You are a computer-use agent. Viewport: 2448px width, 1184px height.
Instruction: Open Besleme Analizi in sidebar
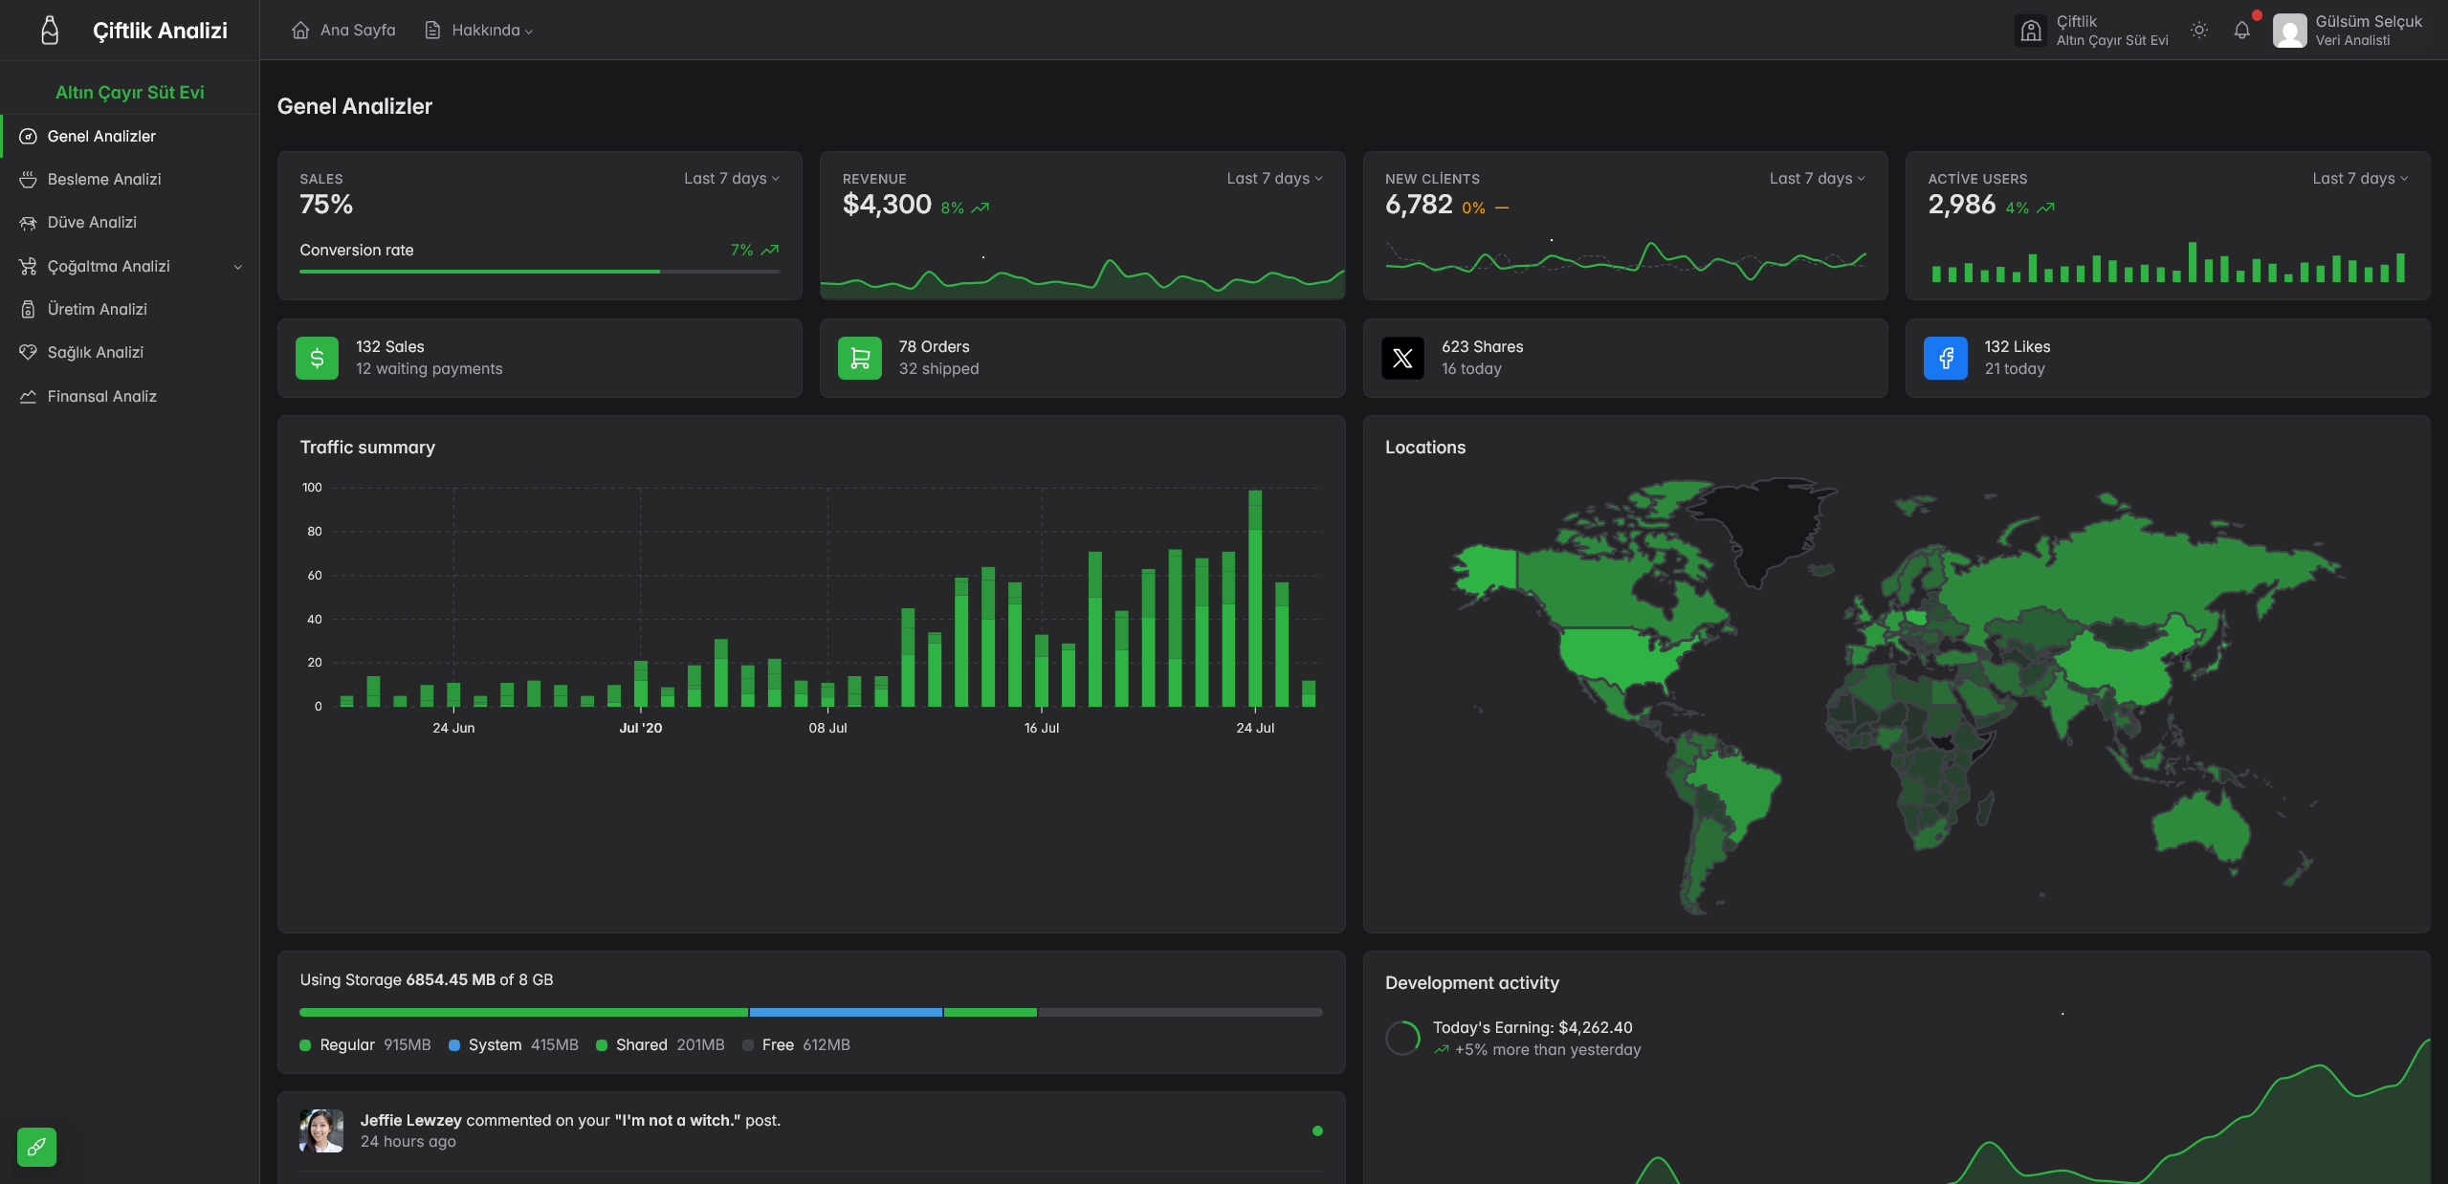[104, 179]
